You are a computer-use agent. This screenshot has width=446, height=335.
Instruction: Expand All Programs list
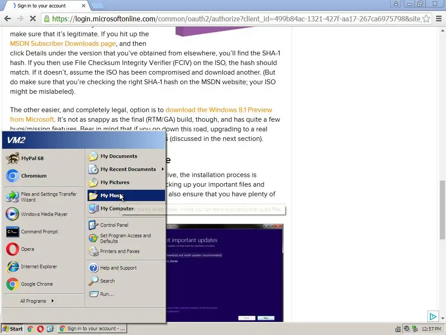pyautogui.click(x=37, y=301)
